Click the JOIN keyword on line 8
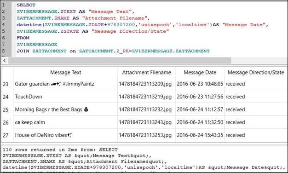The height and width of the screenshot is (173, 288). (x=23, y=51)
